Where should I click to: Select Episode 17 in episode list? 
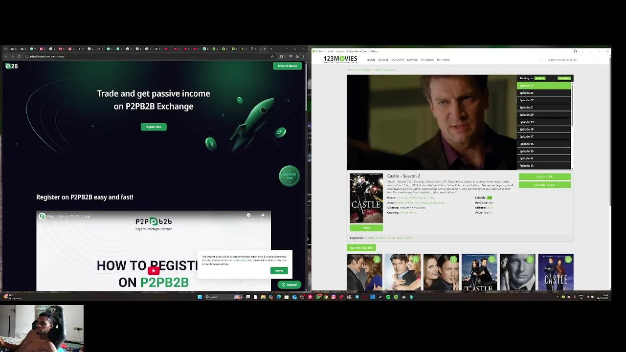[544, 137]
